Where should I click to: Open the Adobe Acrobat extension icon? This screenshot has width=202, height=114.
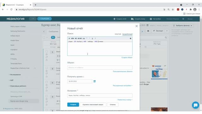(x=178, y=9)
